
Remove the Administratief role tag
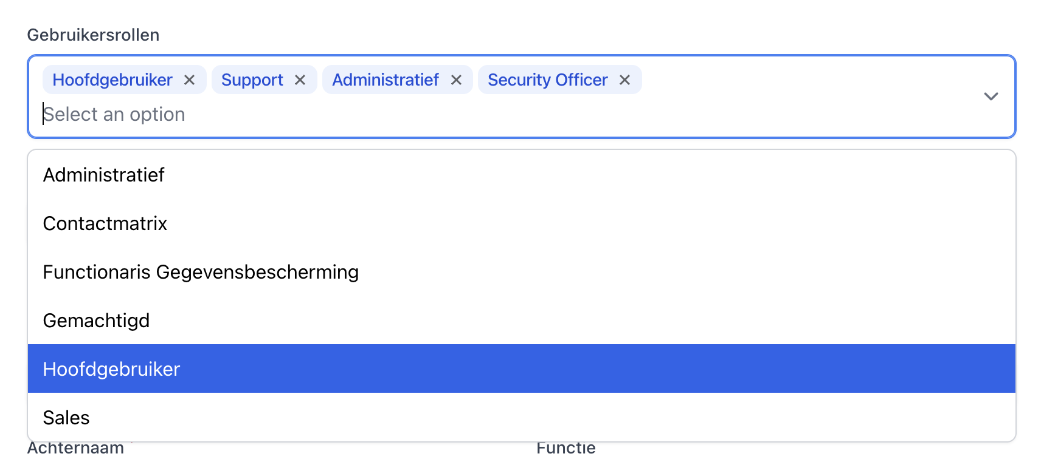pos(456,80)
